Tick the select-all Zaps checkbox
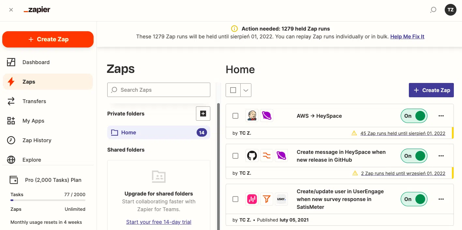Image resolution: width=462 pixels, height=230 pixels. coord(233,90)
